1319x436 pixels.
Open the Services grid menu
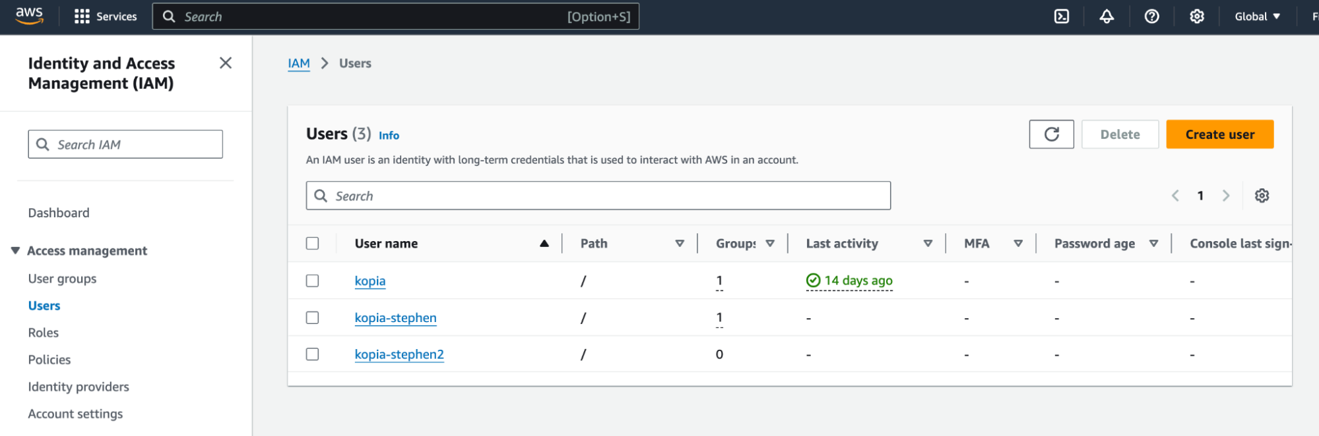coord(106,16)
